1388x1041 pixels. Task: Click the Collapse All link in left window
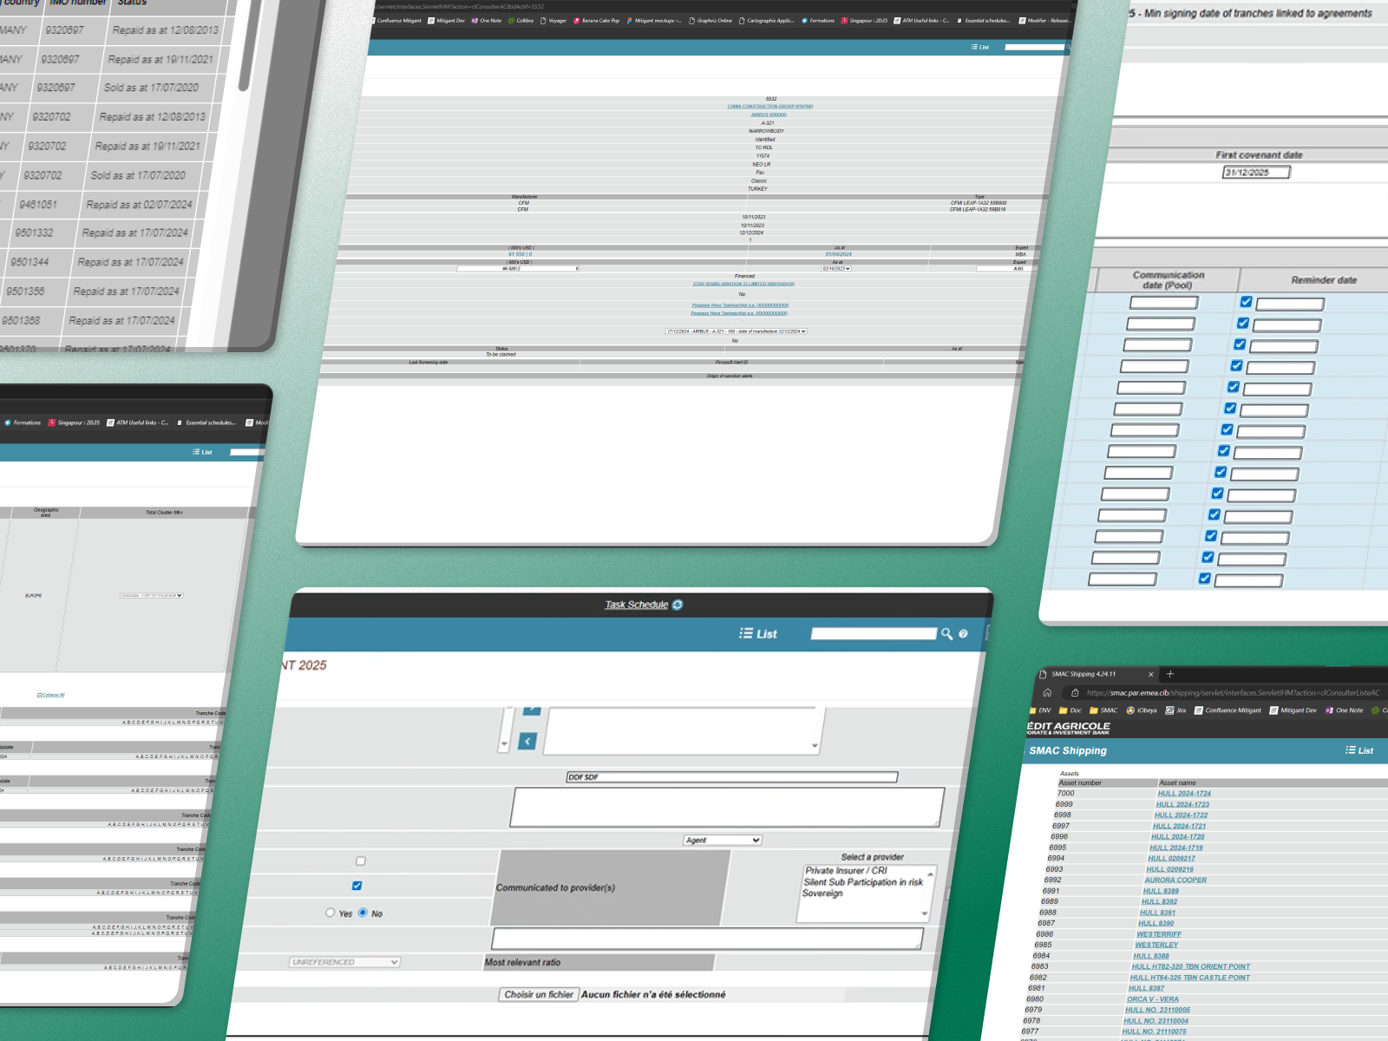tap(51, 695)
